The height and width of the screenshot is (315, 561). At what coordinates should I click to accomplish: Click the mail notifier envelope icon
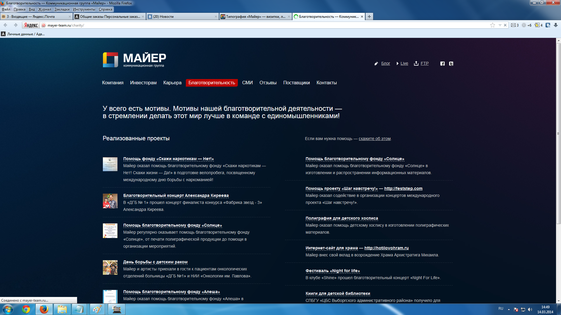point(513,25)
